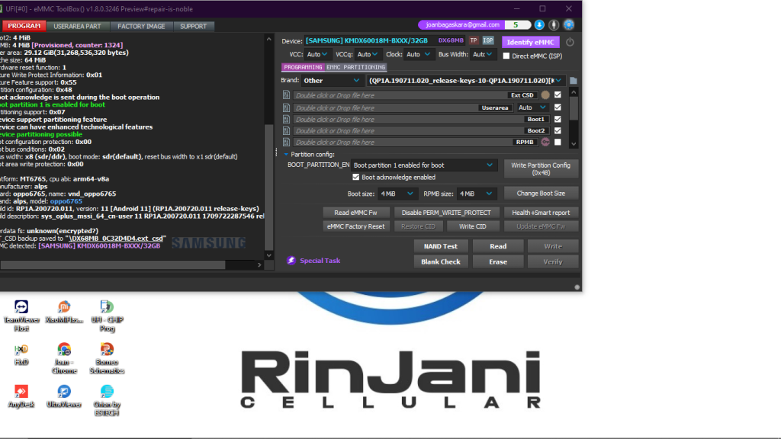This screenshot has height=439, width=781.
Task: Click the key icon beside RPMB label
Action: tap(545, 143)
